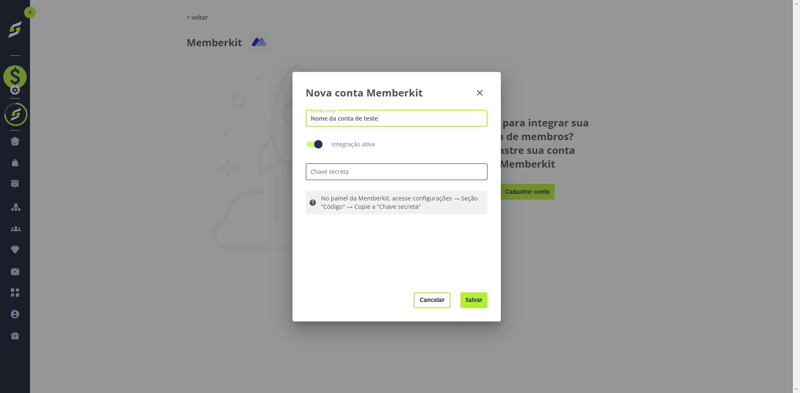Click the question mark help icon
This screenshot has width=800, height=393.
(312, 203)
